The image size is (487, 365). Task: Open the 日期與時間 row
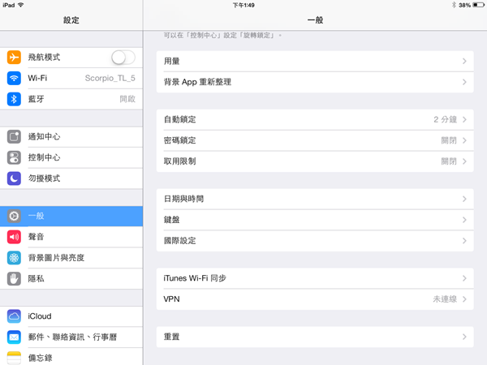point(315,199)
